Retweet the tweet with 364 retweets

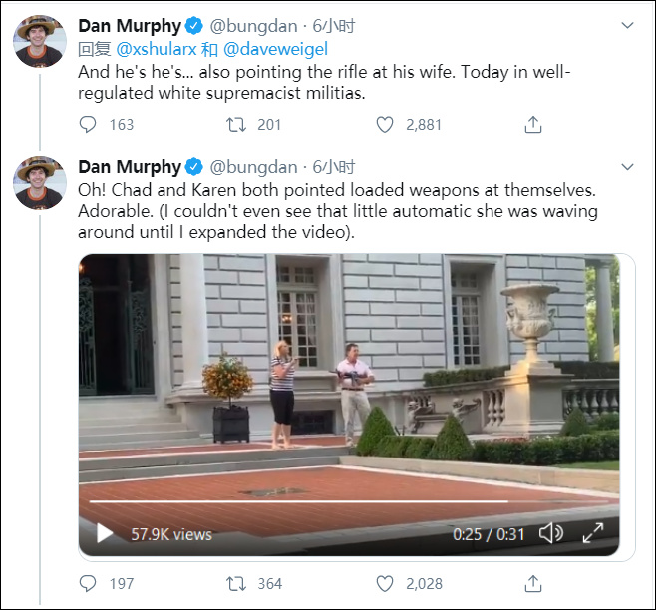[236, 584]
